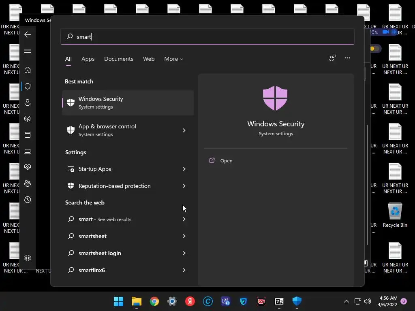Switch to the Web search tab

pos(149,59)
